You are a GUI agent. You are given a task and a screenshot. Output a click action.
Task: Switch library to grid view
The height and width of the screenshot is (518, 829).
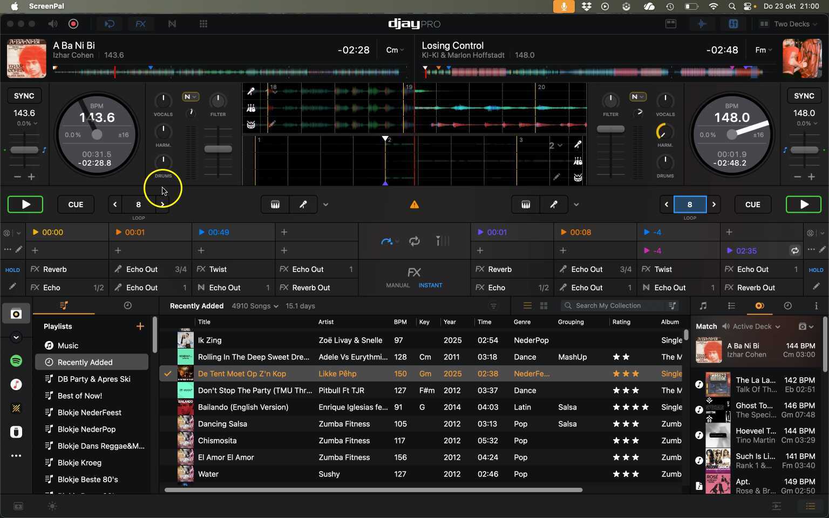click(x=543, y=306)
